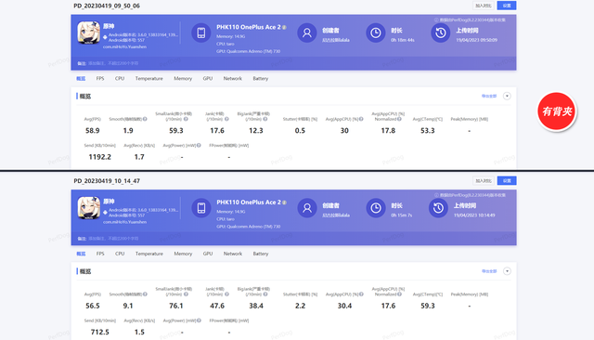Image resolution: width=594 pixels, height=340 pixels.
Task: Click report title PD_20230419_10_14_47
Action: click(x=107, y=181)
